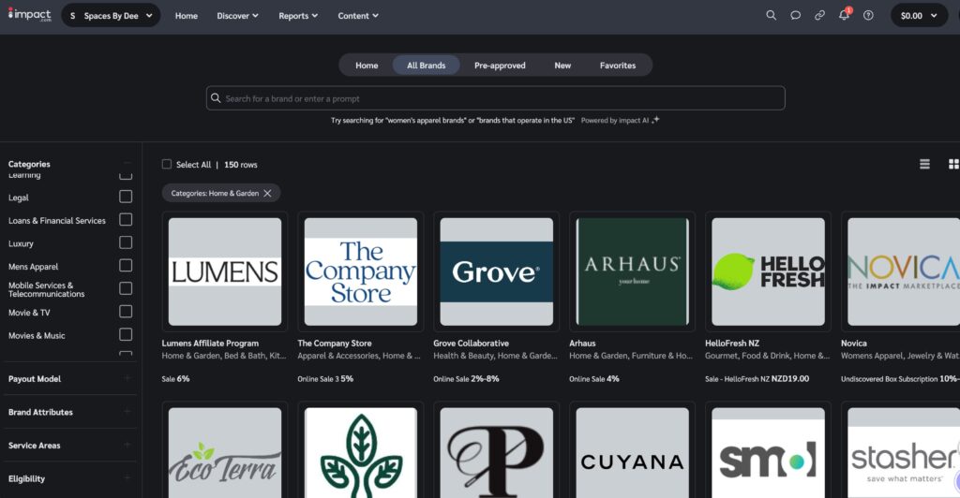This screenshot has height=498, width=960.
Task: Open the Spaces By Dee account dropdown
Action: pos(111,15)
